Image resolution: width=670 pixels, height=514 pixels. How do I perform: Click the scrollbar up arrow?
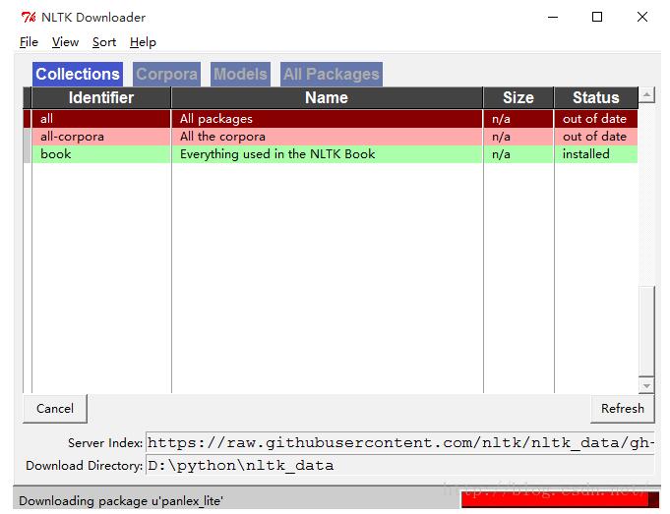pyautogui.click(x=646, y=94)
